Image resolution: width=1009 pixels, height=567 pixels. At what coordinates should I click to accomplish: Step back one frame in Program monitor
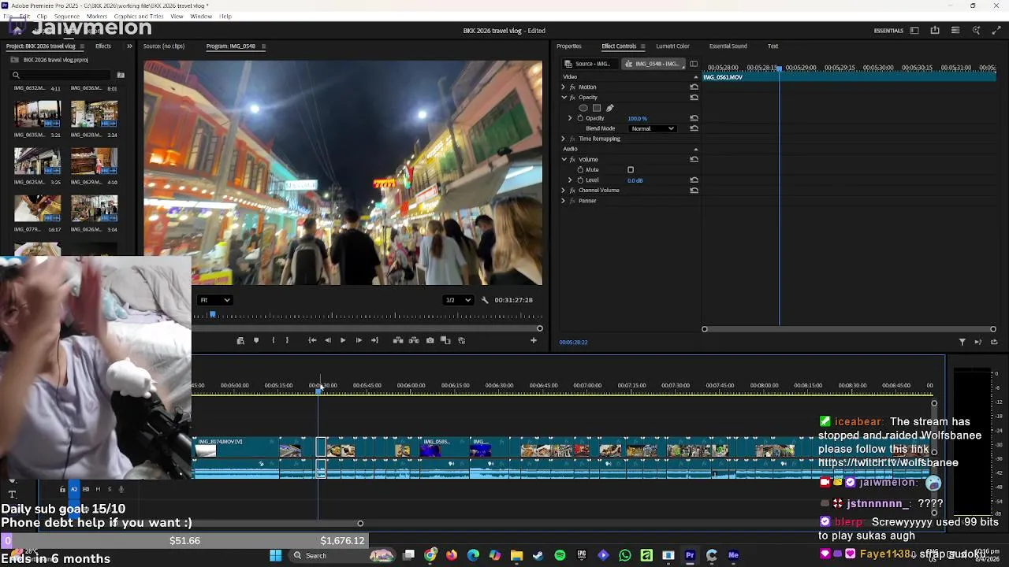pos(328,340)
